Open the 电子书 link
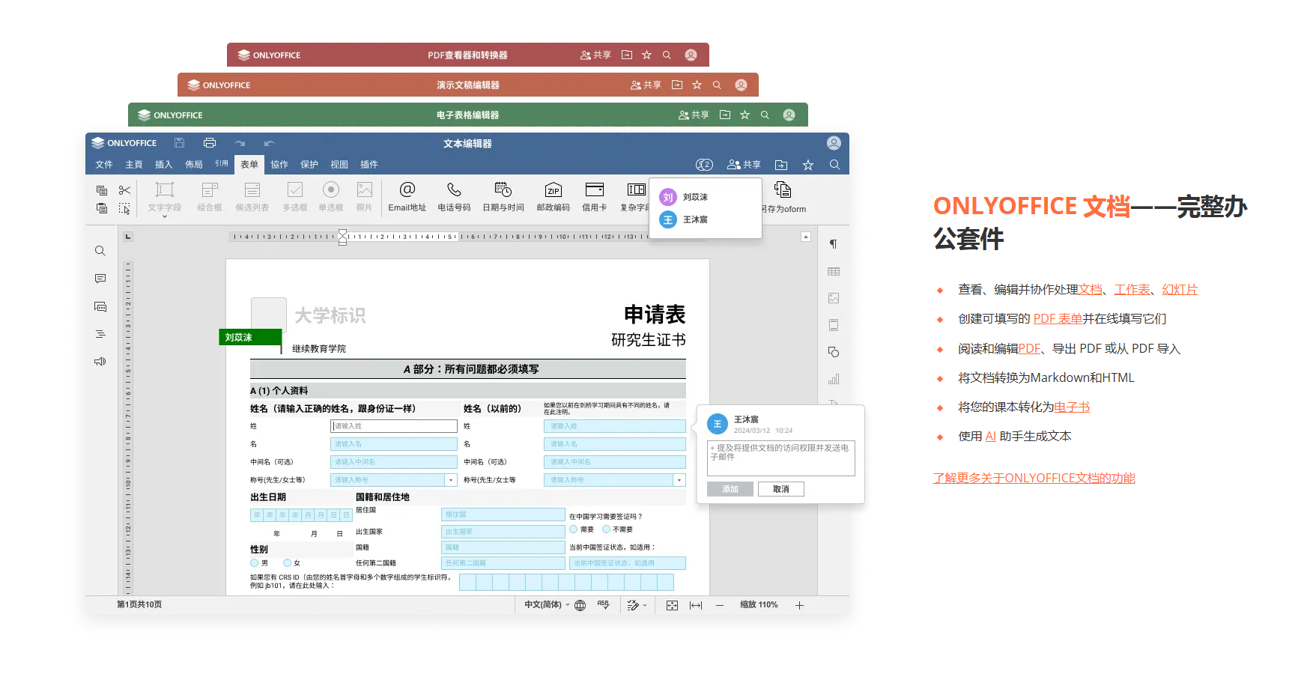Image resolution: width=1304 pixels, height=683 pixels. click(x=1072, y=407)
